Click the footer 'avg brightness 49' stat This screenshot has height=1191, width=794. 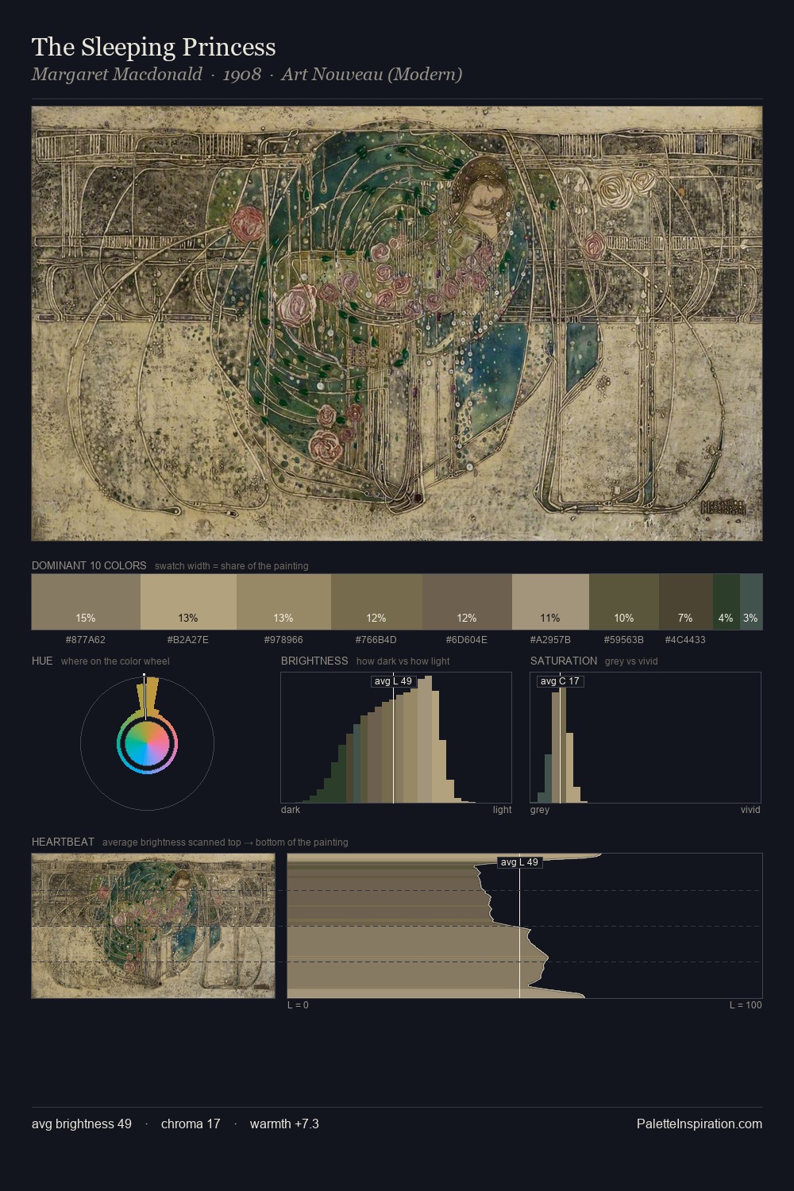coord(82,1124)
